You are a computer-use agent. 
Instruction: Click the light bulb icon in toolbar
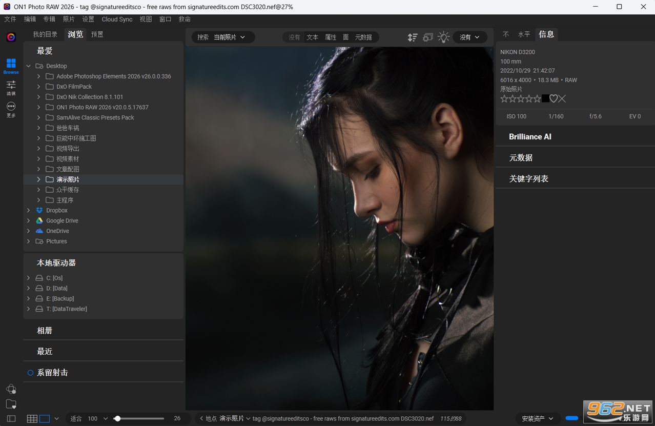click(444, 37)
